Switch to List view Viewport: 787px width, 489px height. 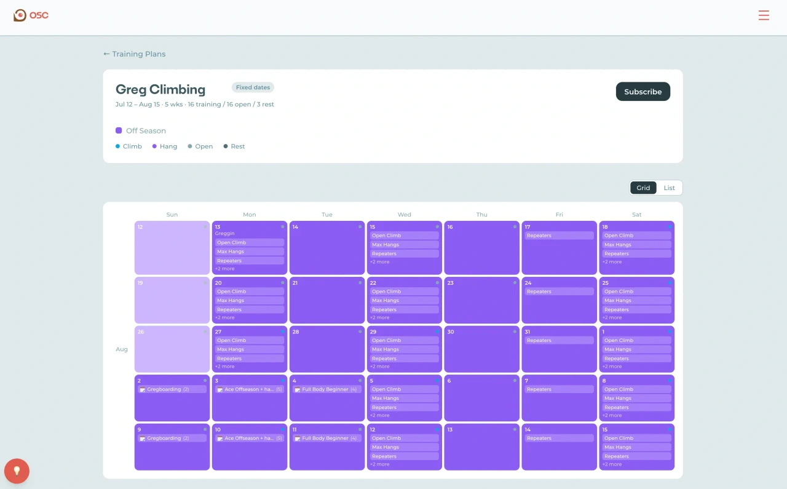tap(669, 188)
